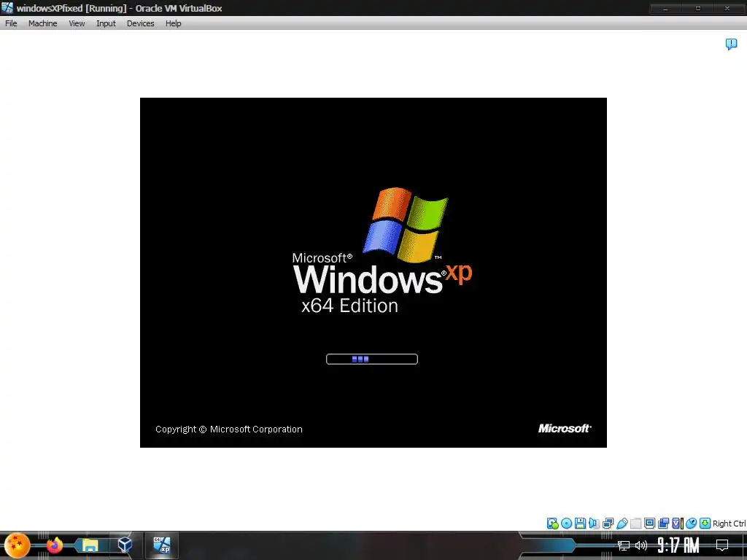Open the dragon ball Start button

(18, 545)
